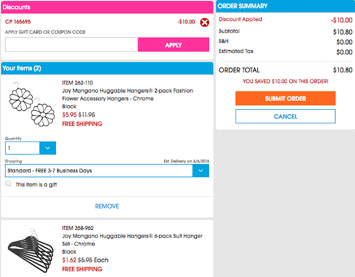The width and height of the screenshot is (355, 277).
Task: Open Joy Mangano 2-pack Fashion Flower Hangers title
Action: (x=128, y=95)
